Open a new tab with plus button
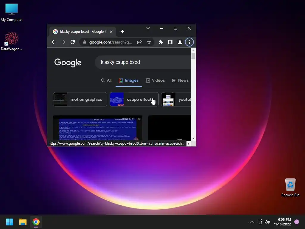 pos(122,32)
